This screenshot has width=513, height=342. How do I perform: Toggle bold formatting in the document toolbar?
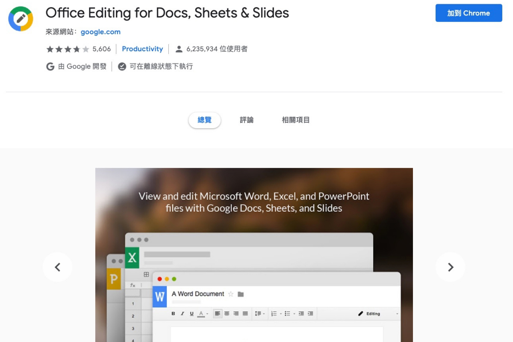point(174,313)
